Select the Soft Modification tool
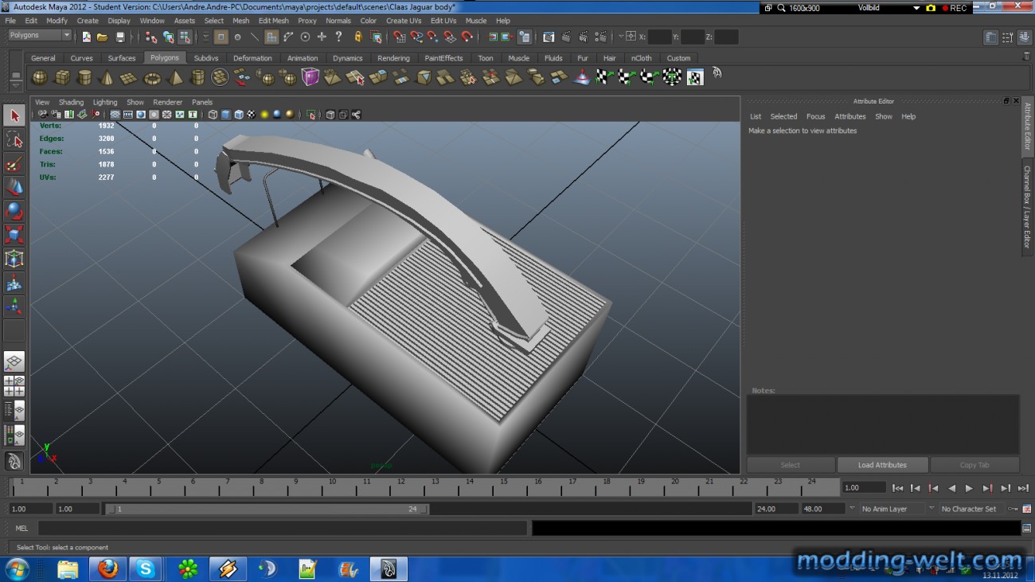The height and width of the screenshot is (582, 1035). tap(14, 283)
